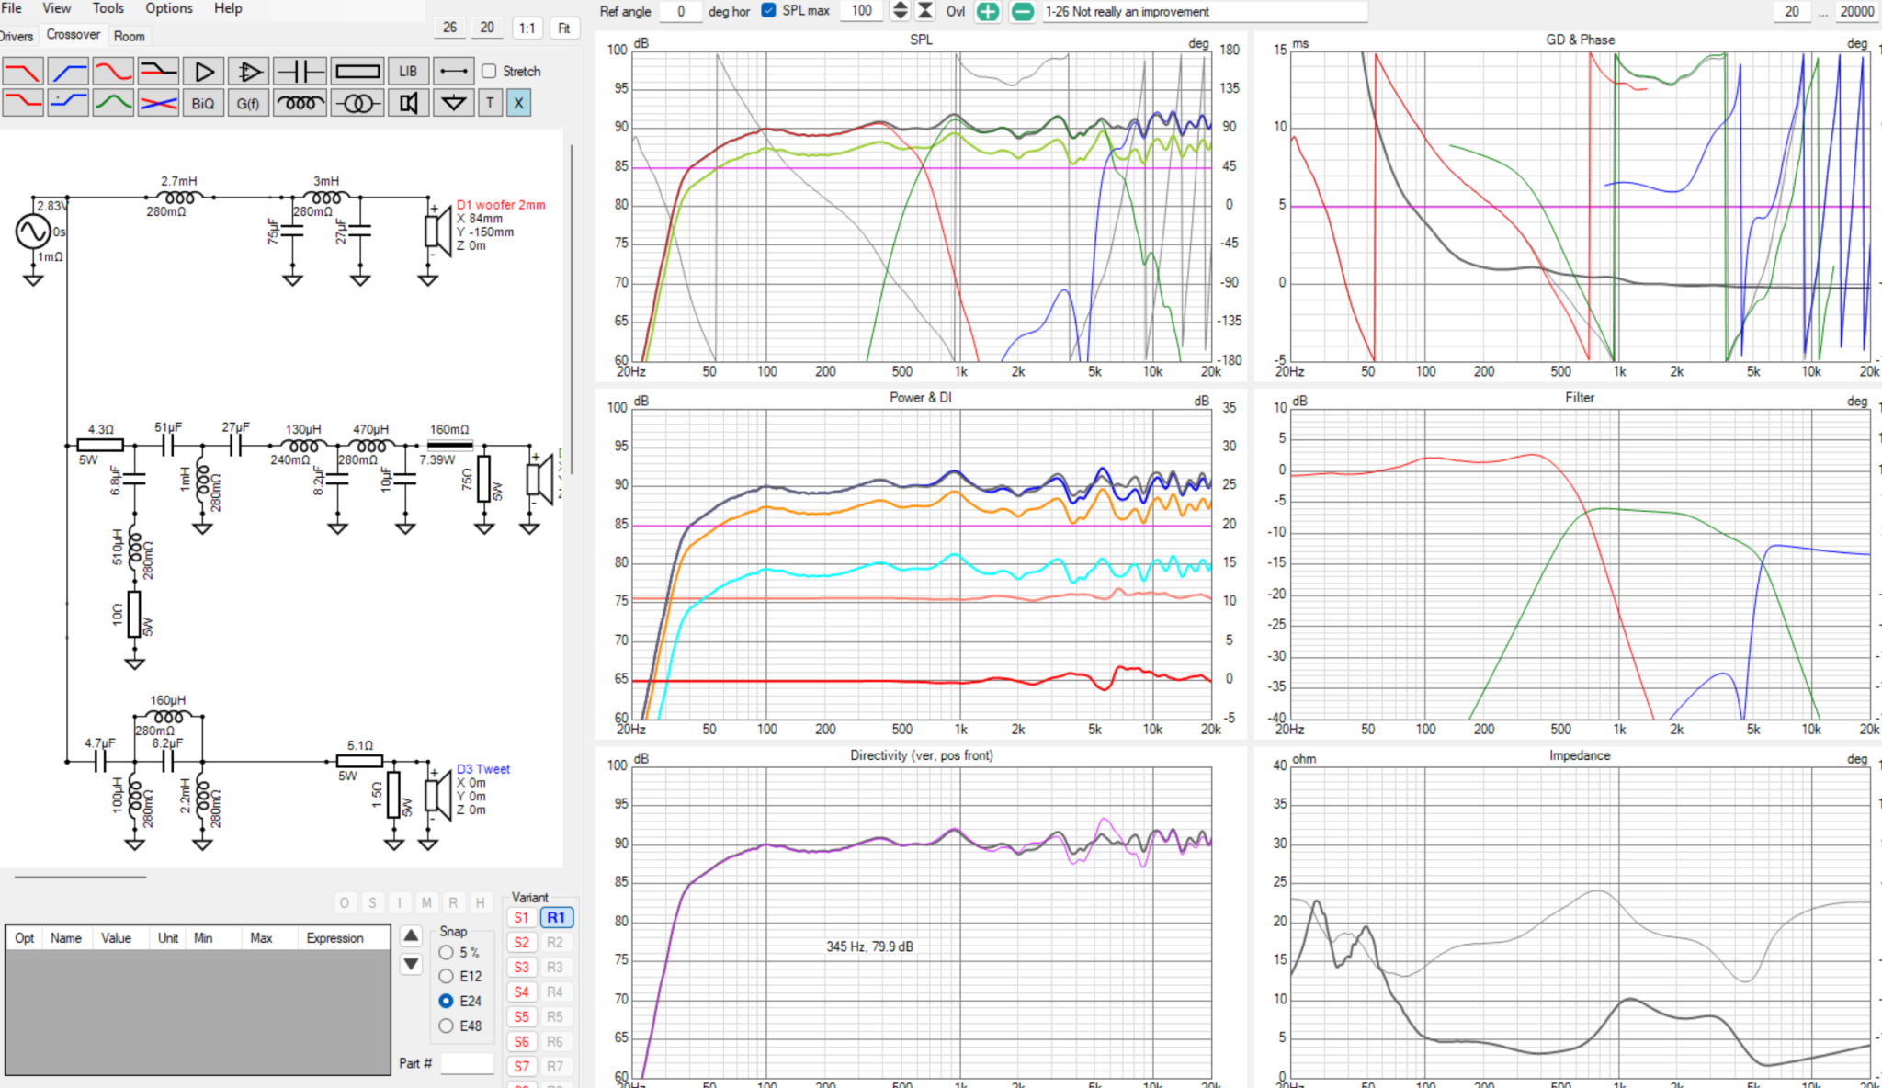Click the schematic vertical scrollbar

571,310
